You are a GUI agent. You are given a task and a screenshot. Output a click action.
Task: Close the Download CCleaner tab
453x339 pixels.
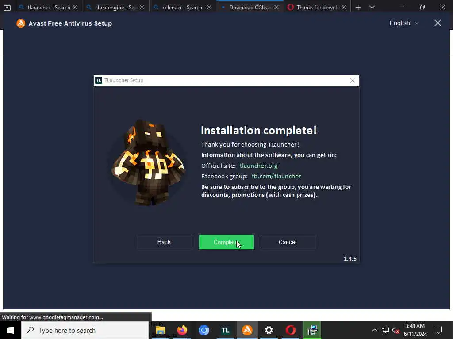point(276,7)
